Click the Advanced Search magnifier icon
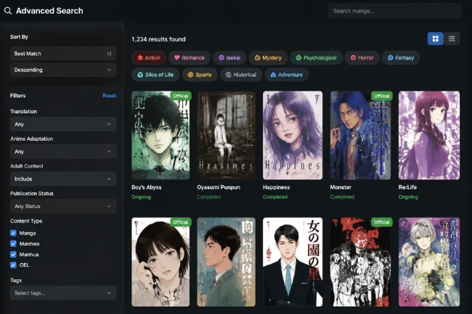Screen dimensions: 472x314 pos(8,11)
